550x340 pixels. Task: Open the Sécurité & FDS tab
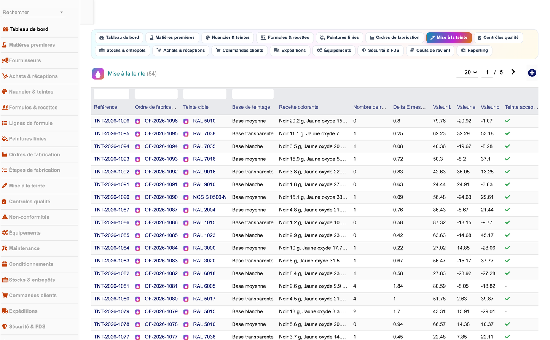[380, 51]
